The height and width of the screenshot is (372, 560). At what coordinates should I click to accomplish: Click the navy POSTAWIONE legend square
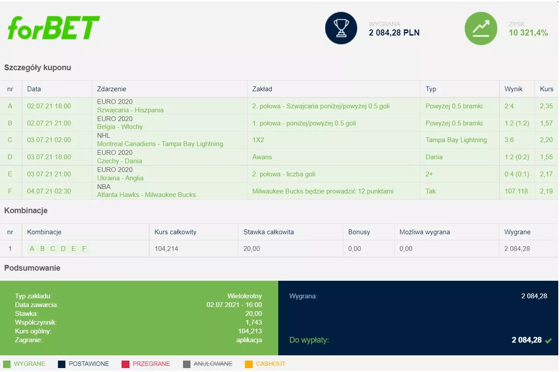61,364
